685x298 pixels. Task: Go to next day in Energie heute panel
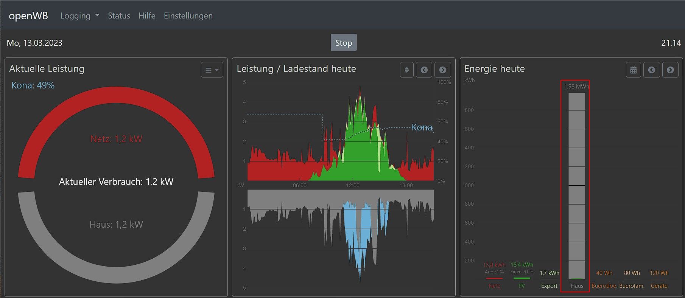coord(670,70)
